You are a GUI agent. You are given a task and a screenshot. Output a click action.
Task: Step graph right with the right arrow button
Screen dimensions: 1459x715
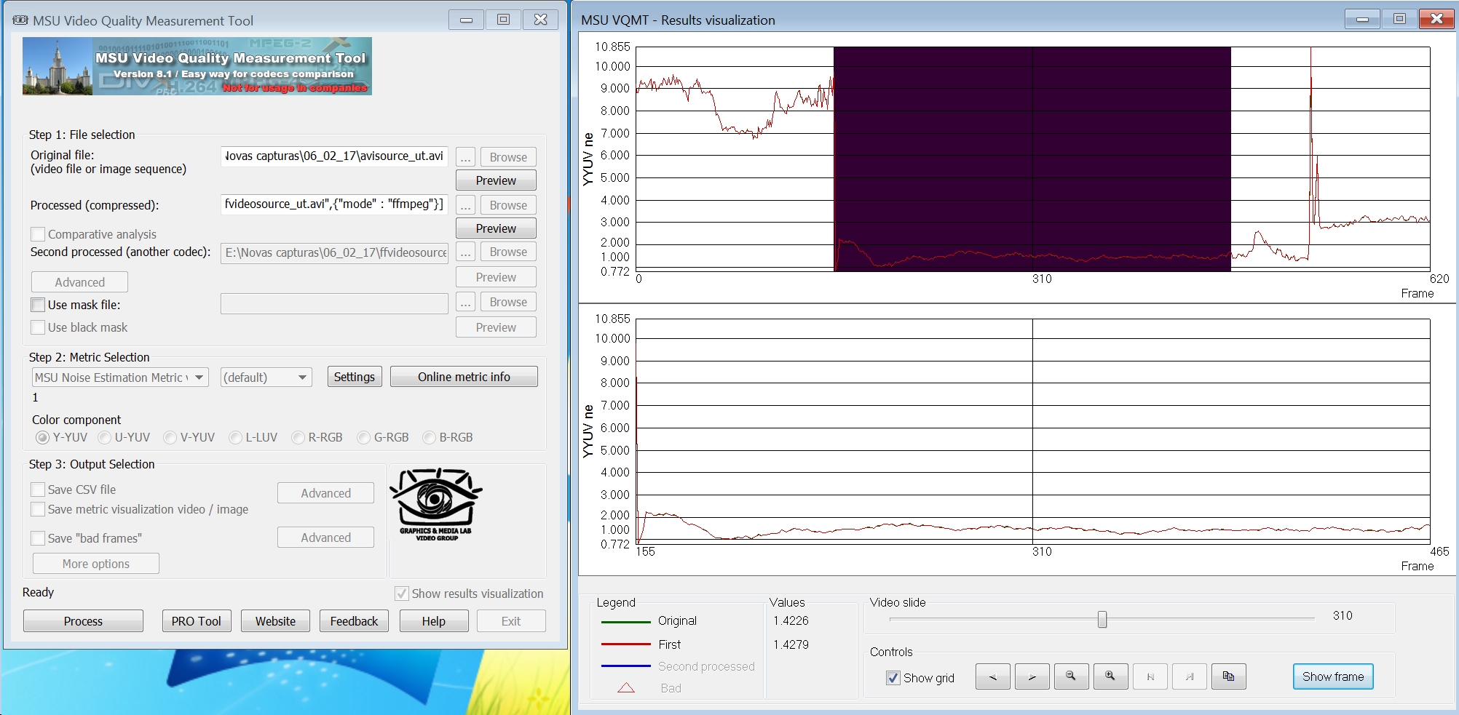(x=1032, y=676)
